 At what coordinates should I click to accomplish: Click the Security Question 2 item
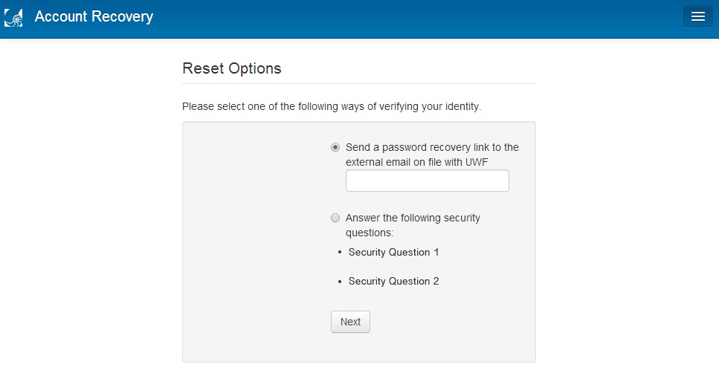393,281
